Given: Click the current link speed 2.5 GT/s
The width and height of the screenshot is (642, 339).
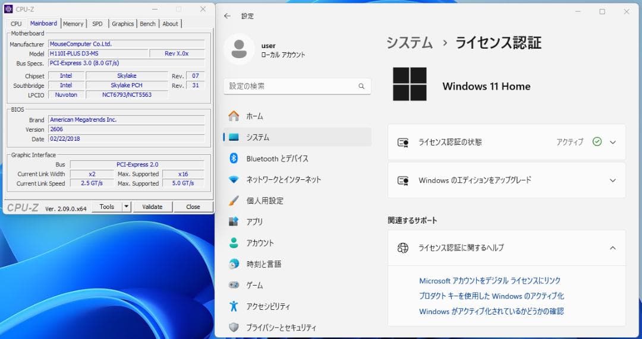Looking at the screenshot, I should [92, 183].
